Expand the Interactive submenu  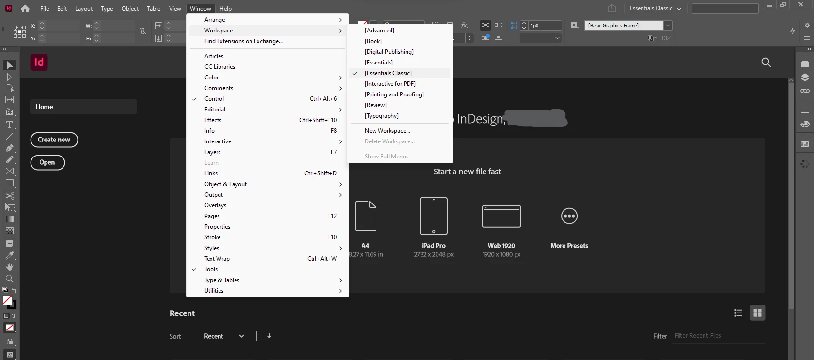[x=267, y=141]
